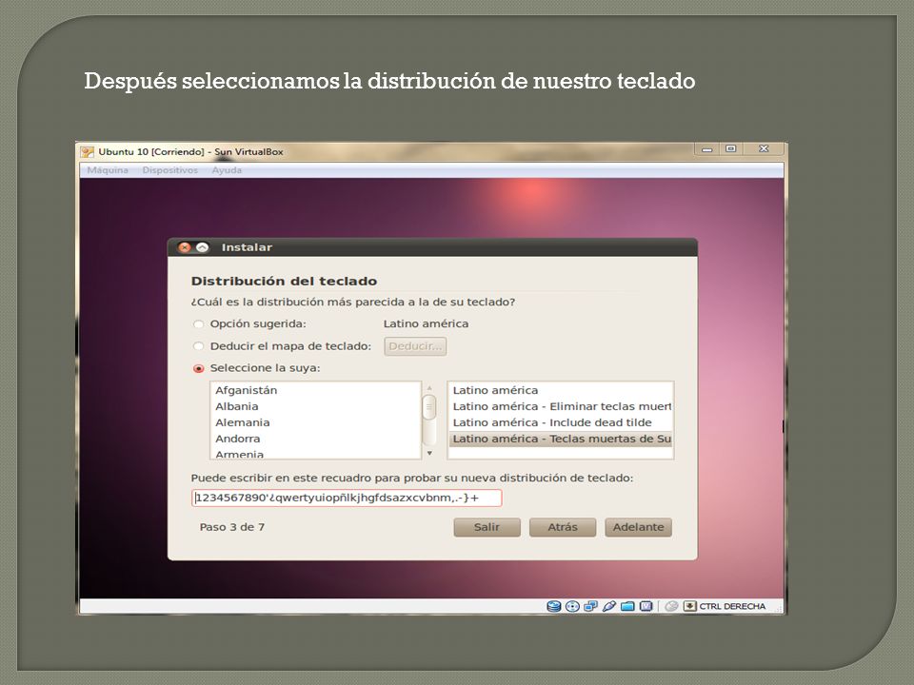This screenshot has height=685, width=914.
Task: Select Andorra in the country list
Action: pyautogui.click(x=315, y=439)
